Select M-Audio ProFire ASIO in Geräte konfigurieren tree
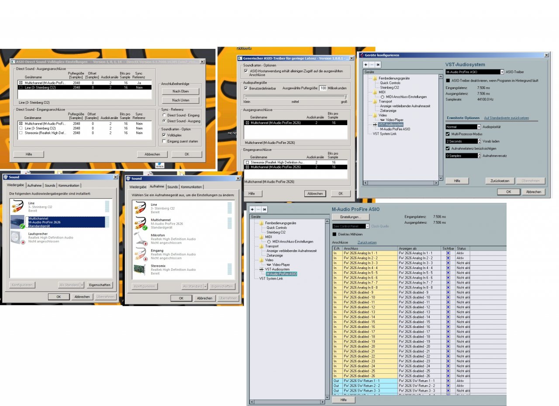This screenshot has width=559, height=406. click(x=395, y=129)
